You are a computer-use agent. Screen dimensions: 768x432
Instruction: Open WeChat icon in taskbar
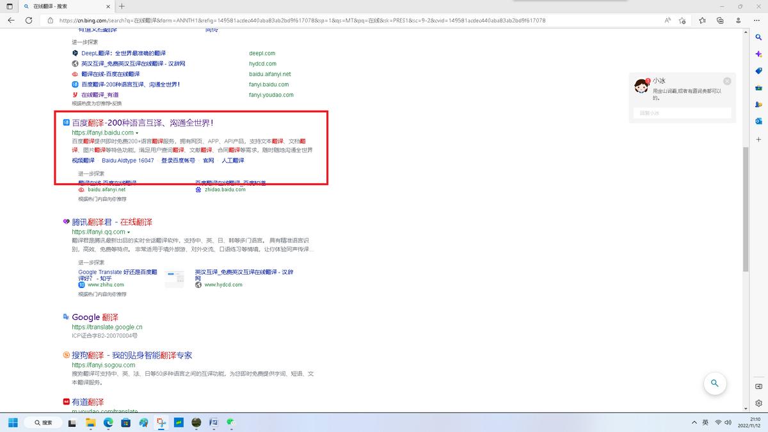(232, 422)
